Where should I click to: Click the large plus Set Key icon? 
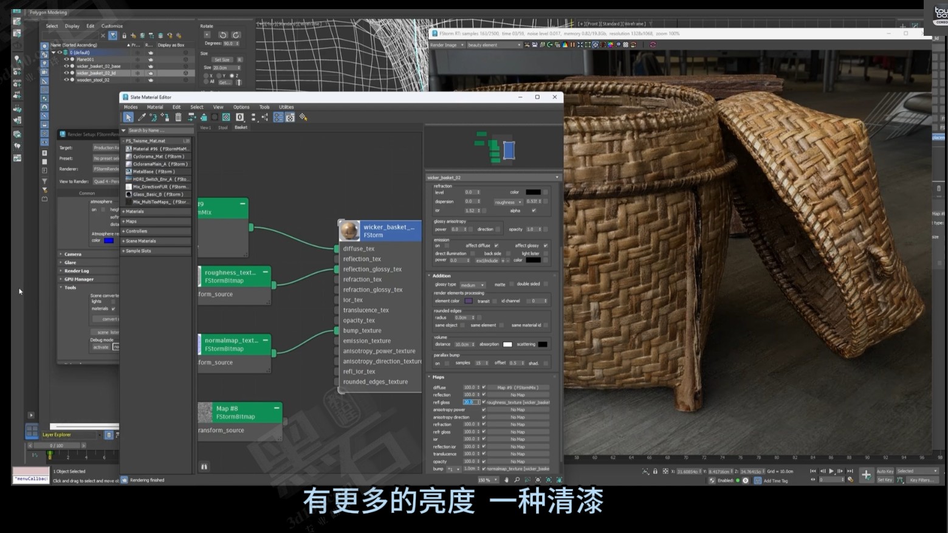point(866,475)
